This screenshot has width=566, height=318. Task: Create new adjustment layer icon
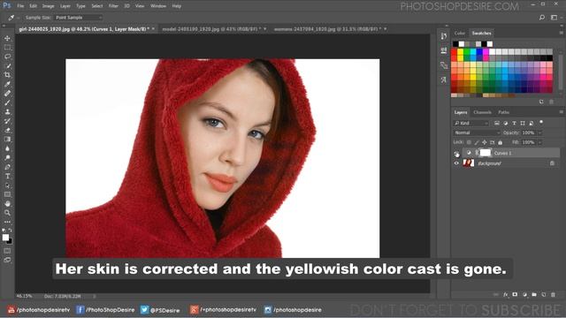[524, 294]
